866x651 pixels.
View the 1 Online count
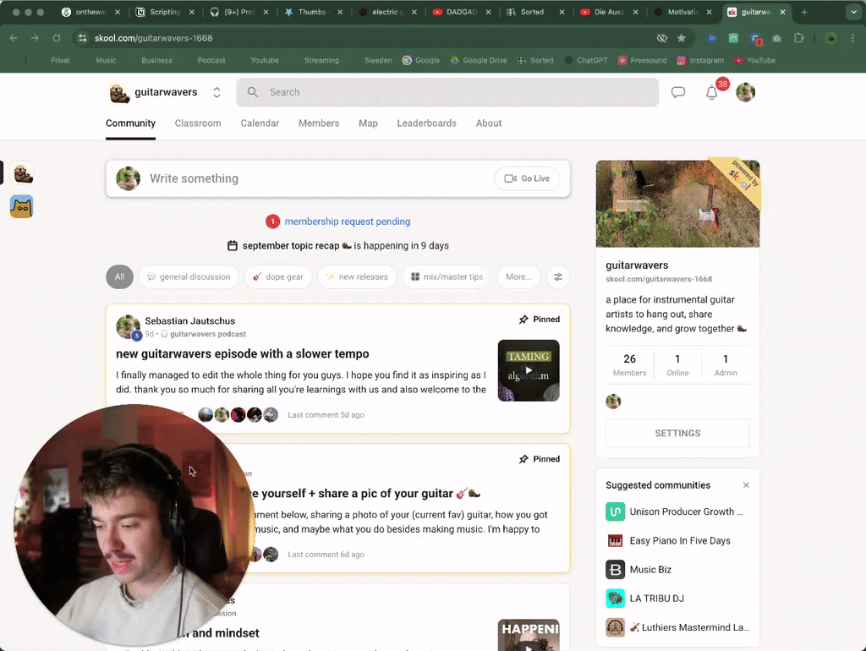[677, 365]
